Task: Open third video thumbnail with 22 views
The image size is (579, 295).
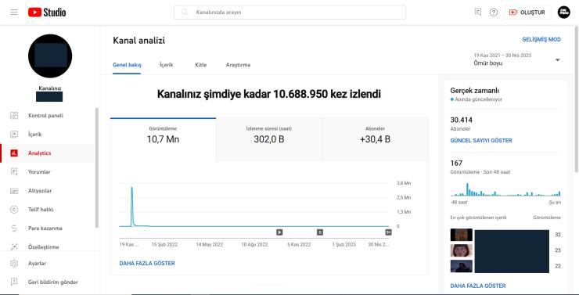Action: tap(461, 266)
